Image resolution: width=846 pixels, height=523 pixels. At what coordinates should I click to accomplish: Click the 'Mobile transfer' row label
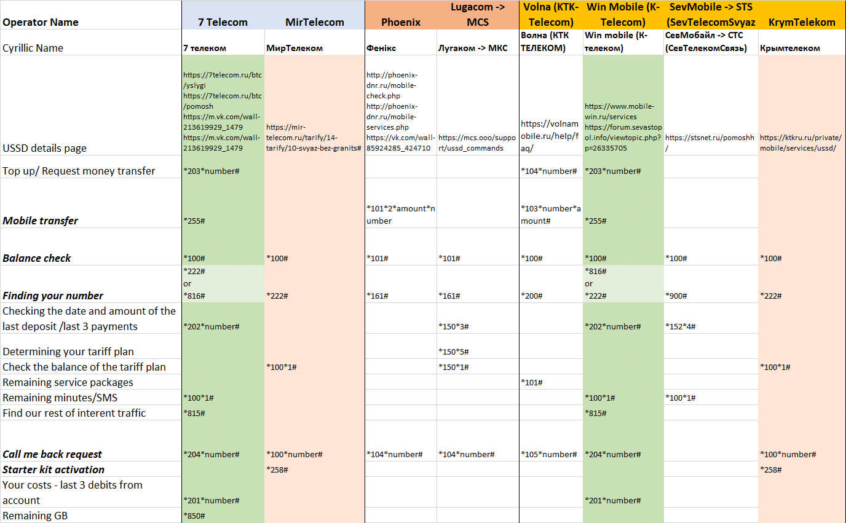coord(90,203)
